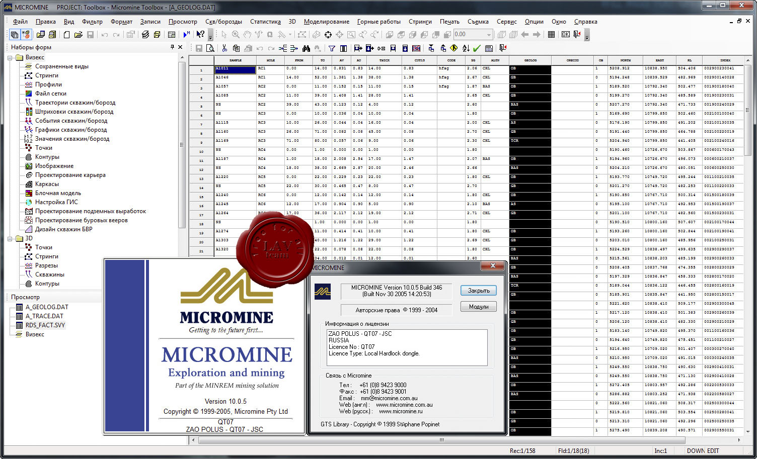757x459 pixels.
Task: Open the Справка menu
Action: click(585, 22)
